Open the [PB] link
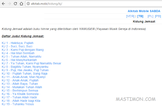Image resolution: width=162 pixels, height=106 pixels. pos(158,16)
